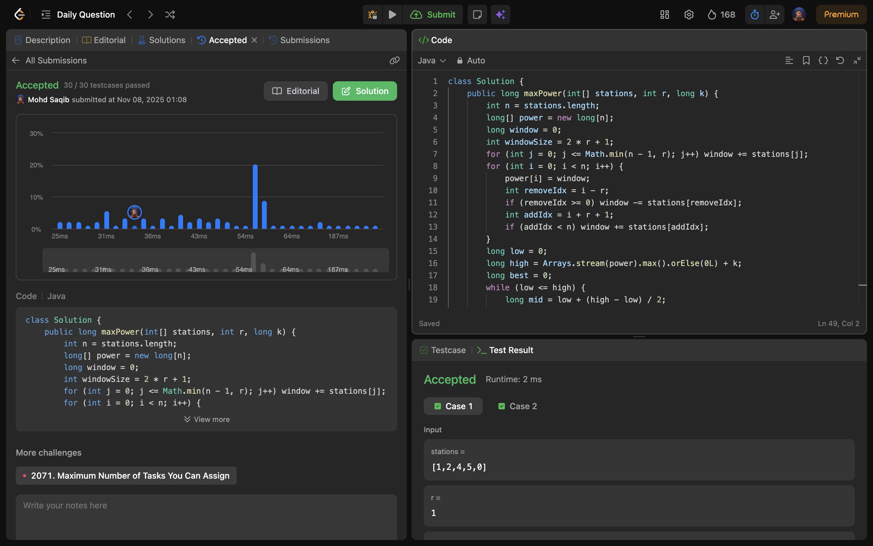
Task: Select the Case 2 test result
Action: 517,406
